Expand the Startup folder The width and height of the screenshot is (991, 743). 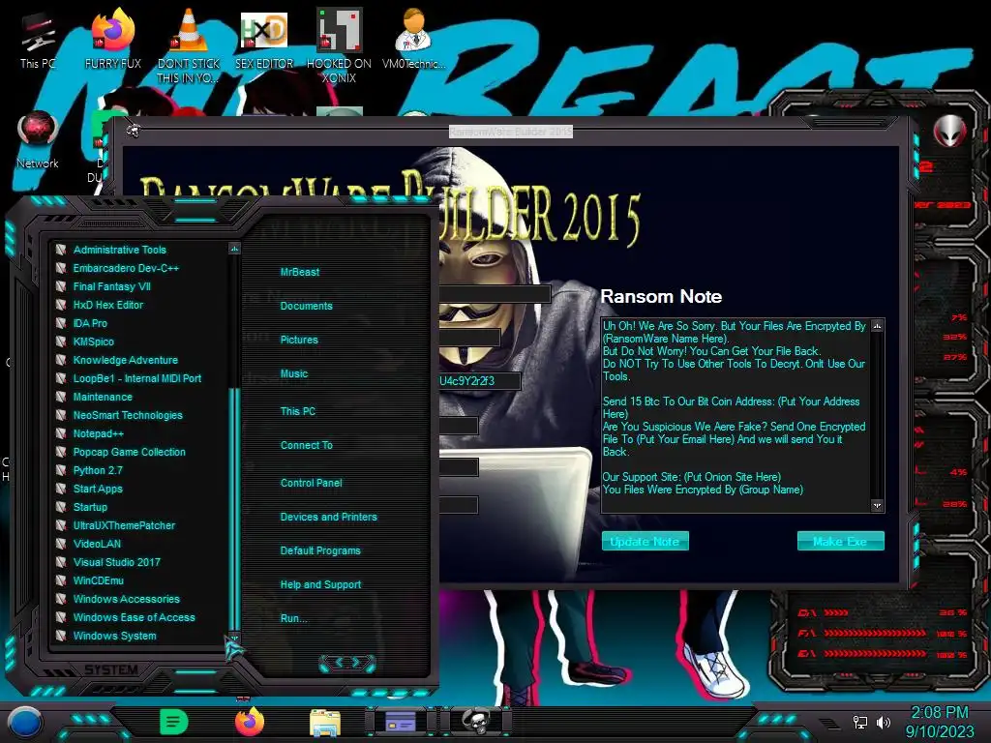pos(90,507)
